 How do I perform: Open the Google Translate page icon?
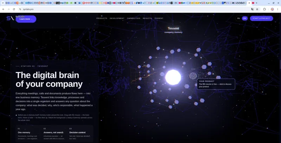point(252,9)
